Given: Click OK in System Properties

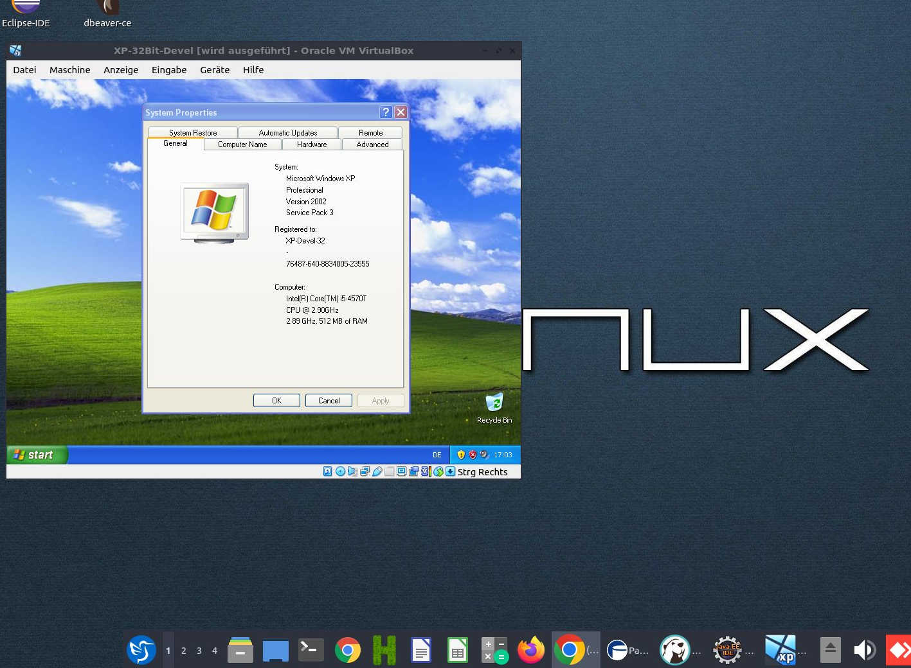Looking at the screenshot, I should (x=276, y=400).
